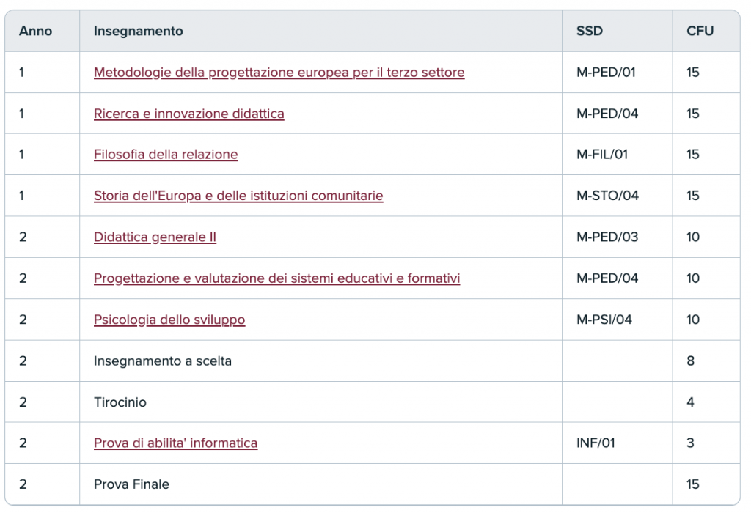Click the Insegnamento column header

[139, 32]
